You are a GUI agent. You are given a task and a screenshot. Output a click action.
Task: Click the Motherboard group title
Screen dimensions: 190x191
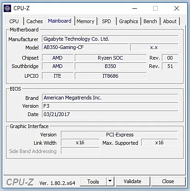click(x=24, y=30)
